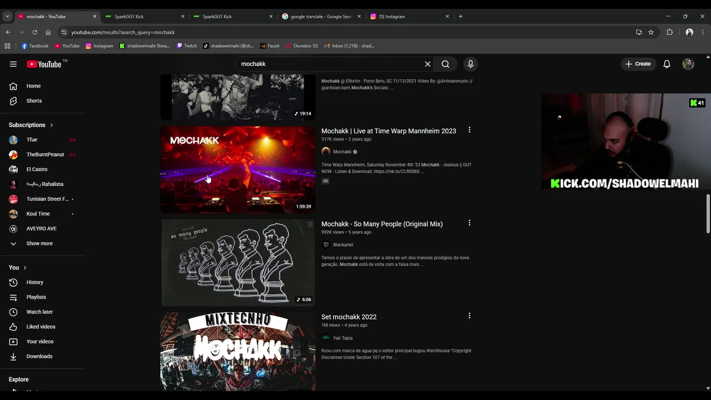
Task: Open the Chrome profile icon
Action: 689,32
